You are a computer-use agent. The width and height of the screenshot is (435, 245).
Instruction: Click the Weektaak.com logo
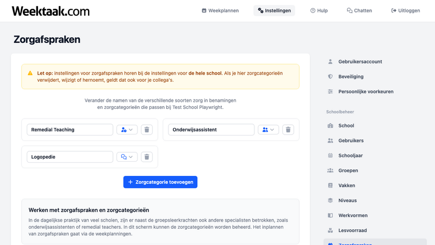click(x=51, y=11)
